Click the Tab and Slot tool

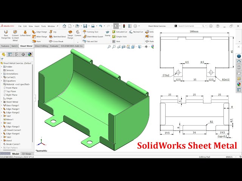tap(90, 41)
